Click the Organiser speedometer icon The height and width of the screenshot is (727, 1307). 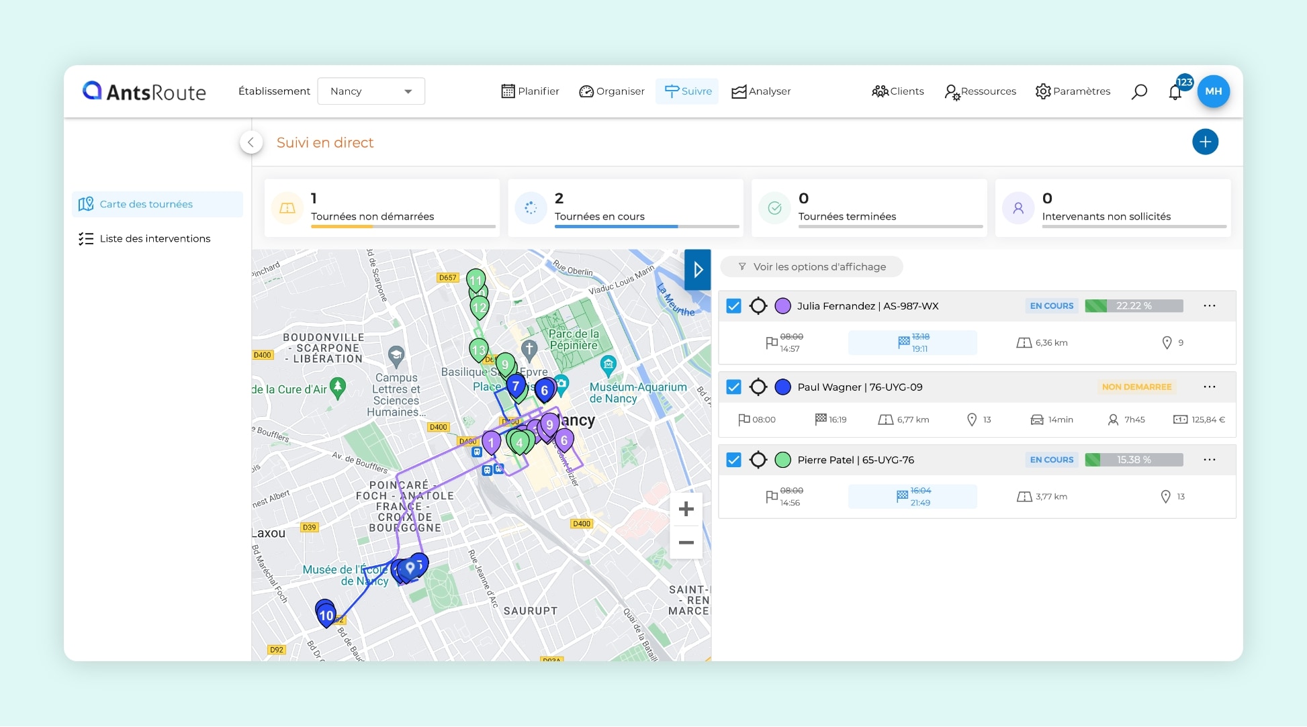(587, 91)
